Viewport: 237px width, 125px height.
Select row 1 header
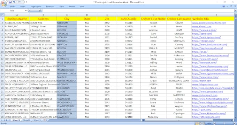(x=2, y=19)
